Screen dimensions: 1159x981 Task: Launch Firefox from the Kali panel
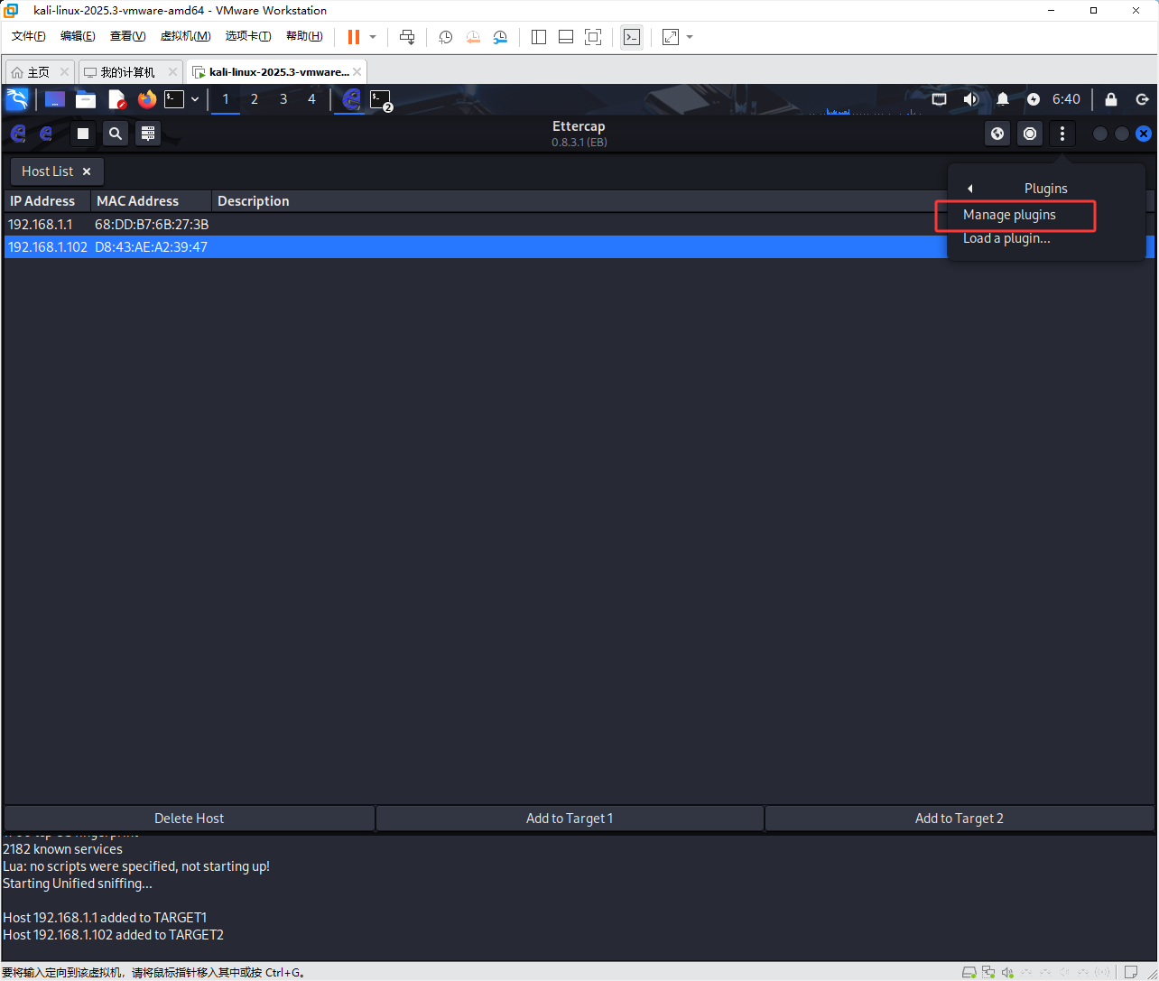[x=147, y=99]
